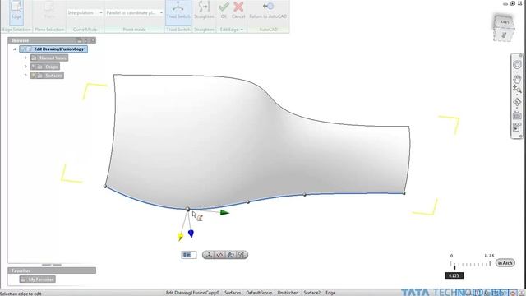The height and width of the screenshot is (296, 526).
Task: Open the Steering Wheel navigation tool
Action: (x=517, y=64)
